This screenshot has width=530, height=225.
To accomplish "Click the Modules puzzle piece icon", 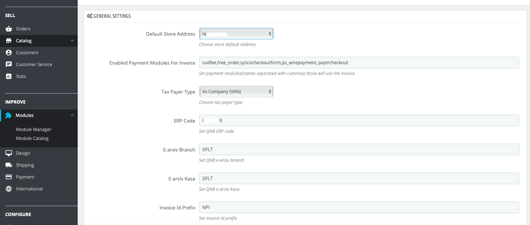I will coord(9,115).
